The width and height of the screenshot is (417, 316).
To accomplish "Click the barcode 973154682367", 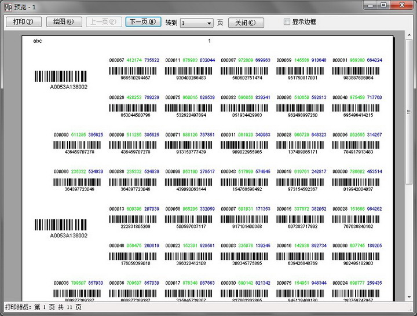I will click(x=300, y=182).
